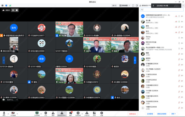Toggle eye icon on 张元's row
The image size is (185, 117).
pyautogui.click(x=176, y=32)
